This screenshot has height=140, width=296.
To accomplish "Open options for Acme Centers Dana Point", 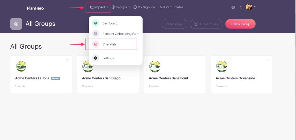I will pos(201,60).
